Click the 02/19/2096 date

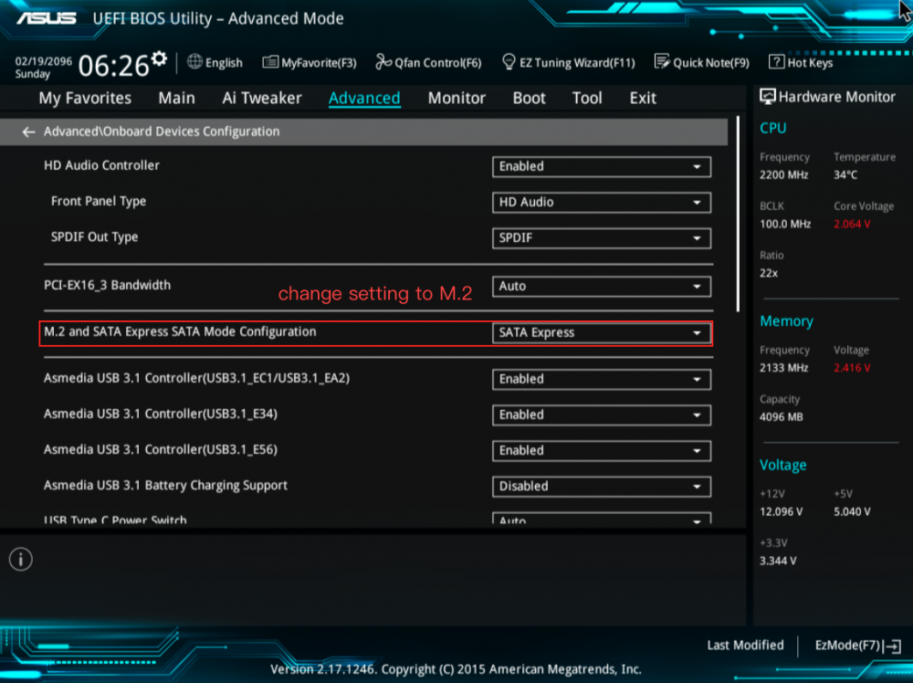(44, 61)
